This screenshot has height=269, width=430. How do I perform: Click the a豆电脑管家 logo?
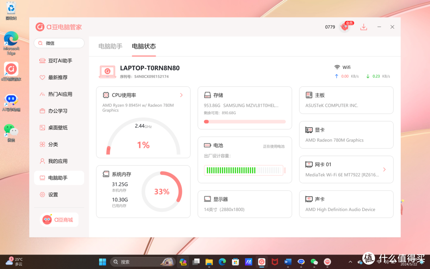59,27
